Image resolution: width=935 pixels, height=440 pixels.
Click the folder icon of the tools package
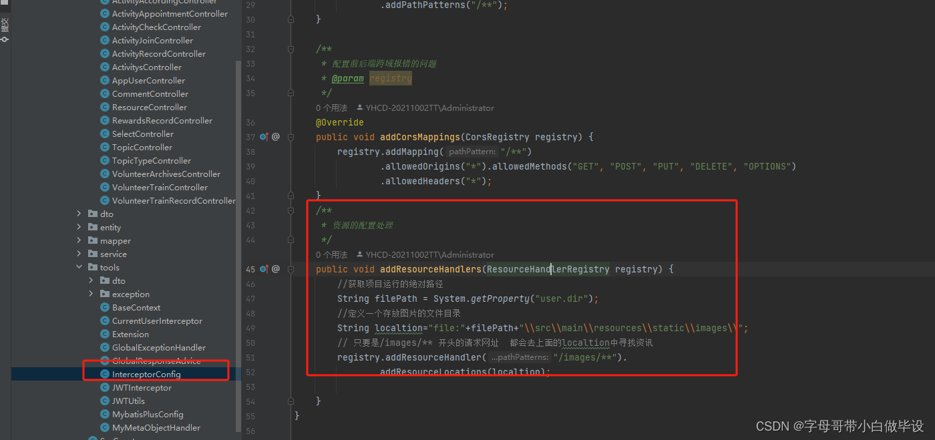(93, 267)
